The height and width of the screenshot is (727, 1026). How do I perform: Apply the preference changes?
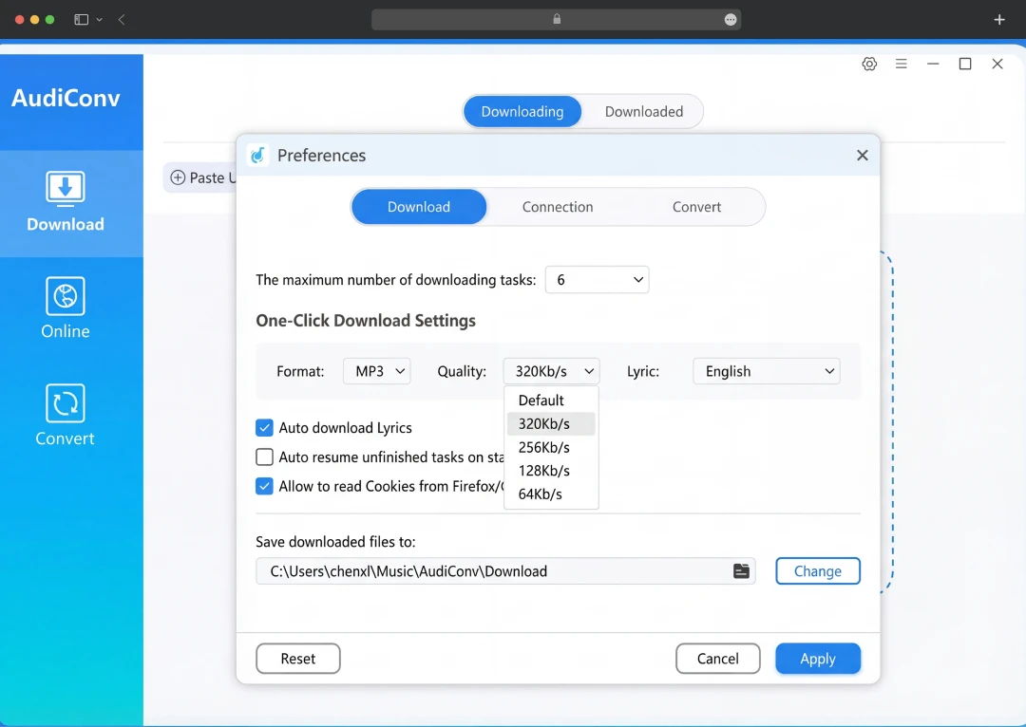click(818, 658)
